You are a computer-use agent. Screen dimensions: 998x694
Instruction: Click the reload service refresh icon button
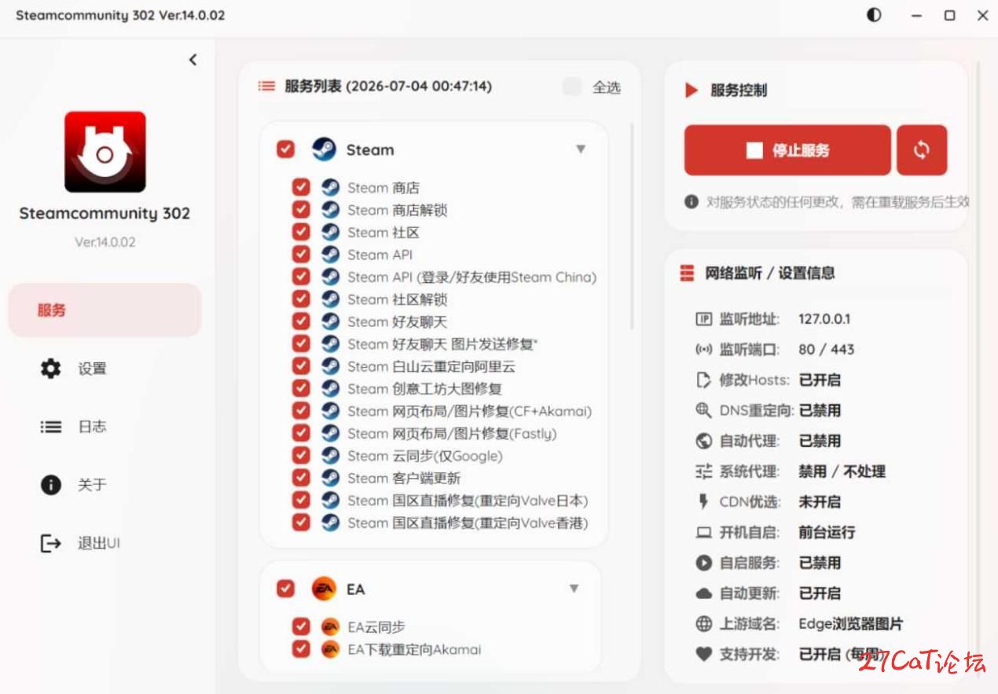click(x=922, y=150)
